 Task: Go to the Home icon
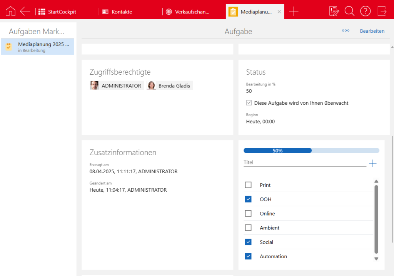[x=11, y=11]
